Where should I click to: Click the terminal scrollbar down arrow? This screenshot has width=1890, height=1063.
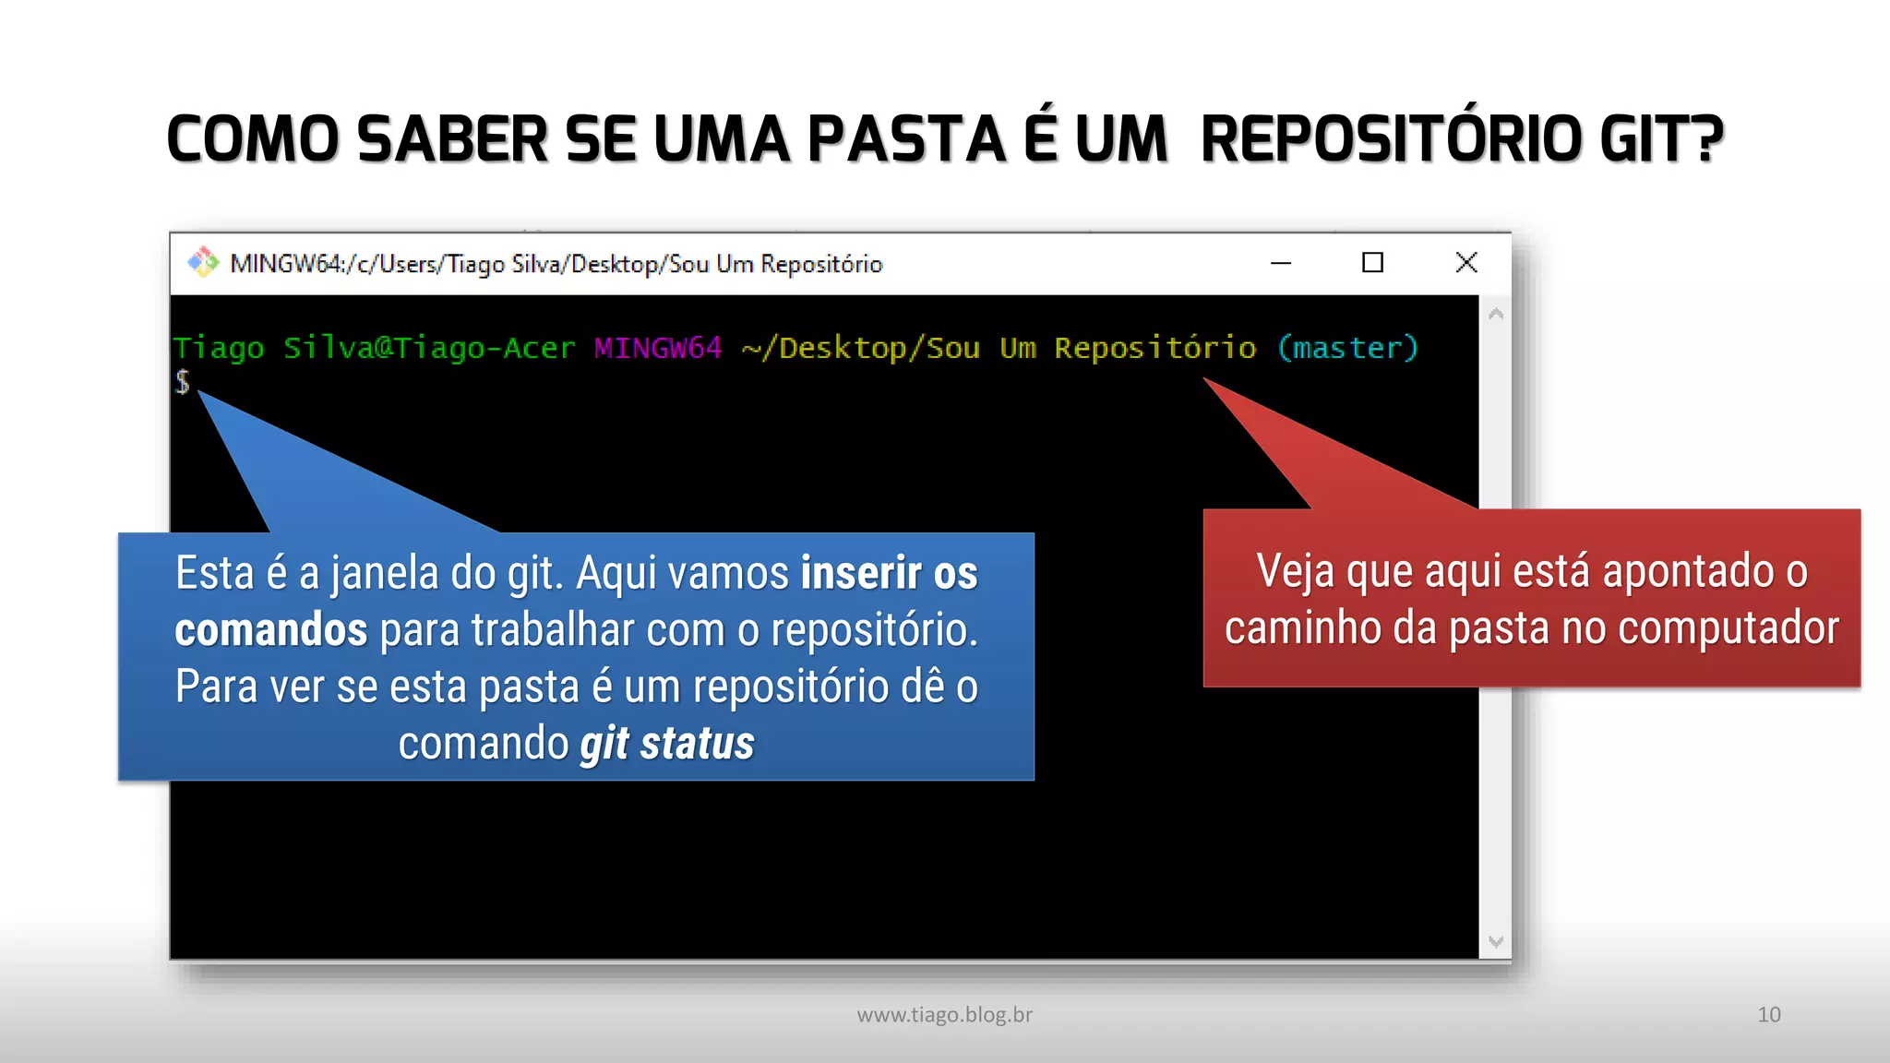click(1496, 942)
